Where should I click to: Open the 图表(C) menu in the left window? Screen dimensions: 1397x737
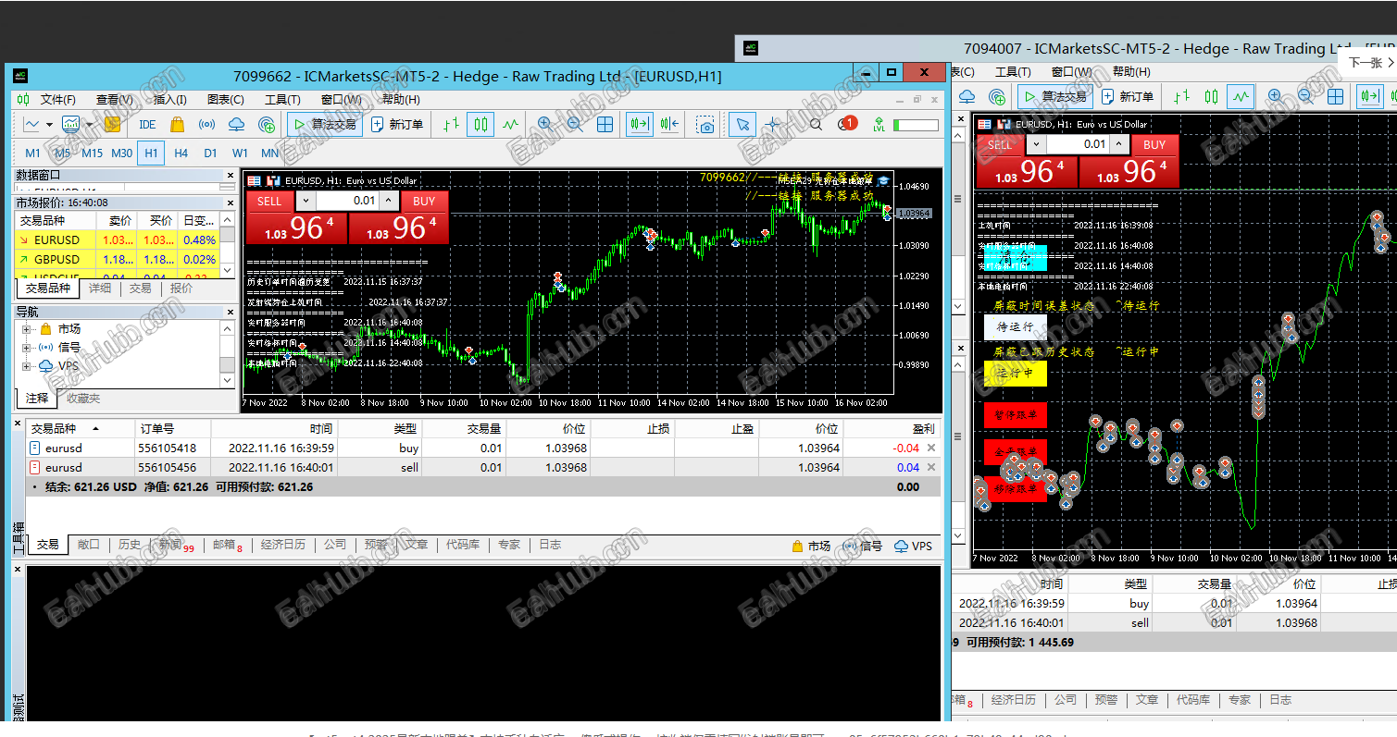pyautogui.click(x=226, y=100)
